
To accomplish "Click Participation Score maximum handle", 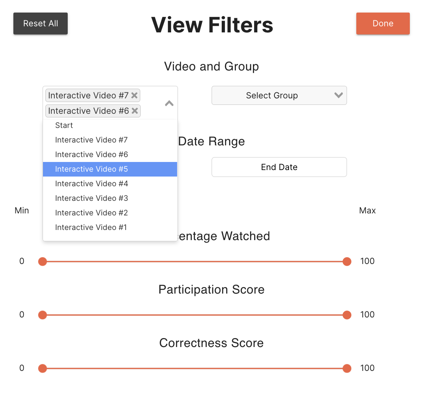I will coord(347,315).
